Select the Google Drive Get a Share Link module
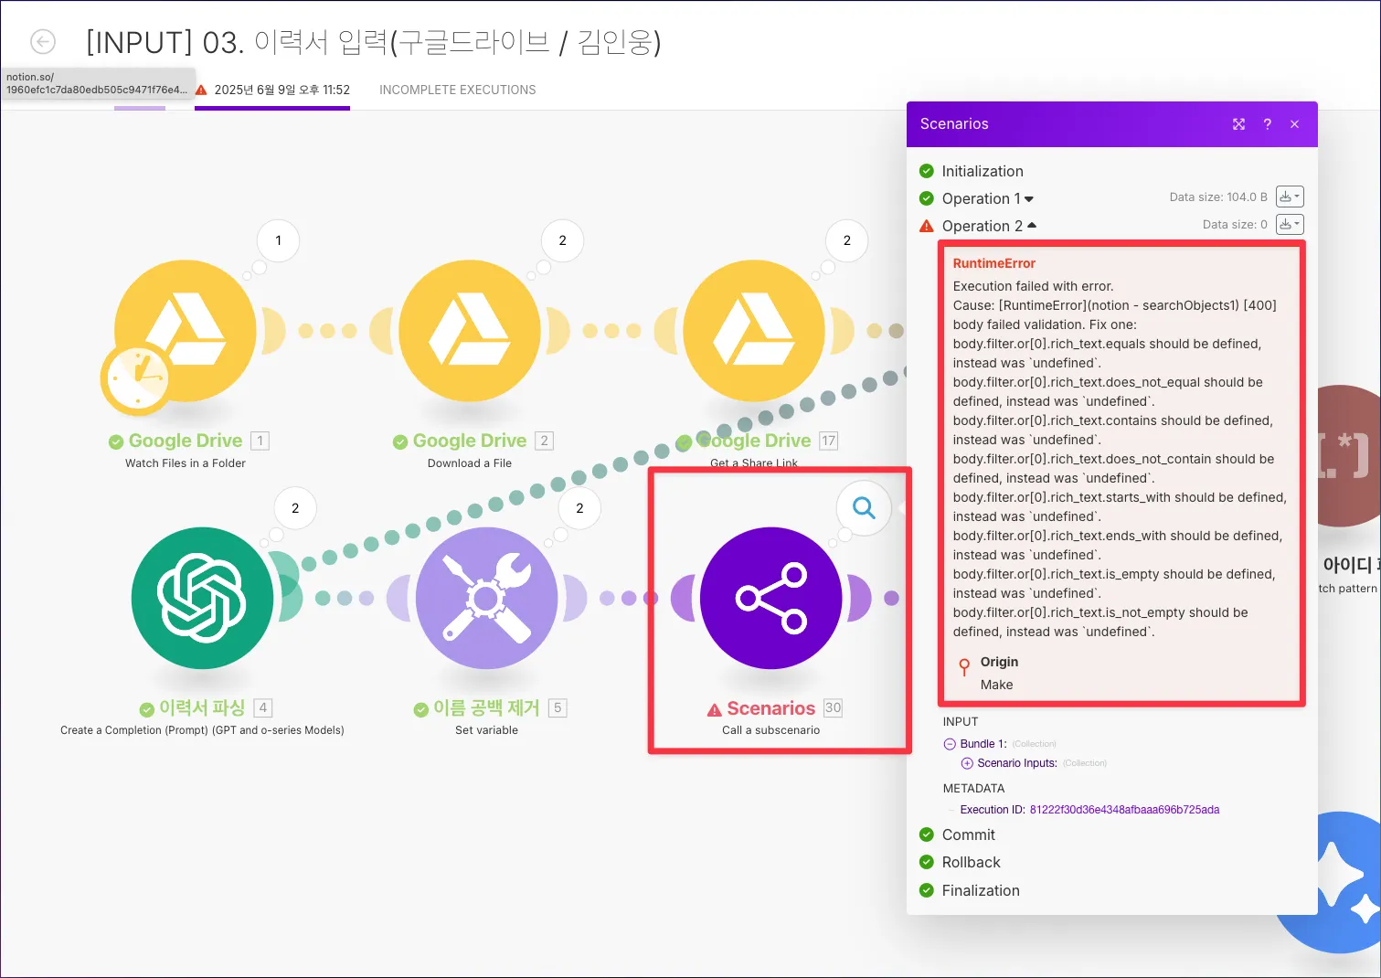The image size is (1381, 978). point(754,331)
